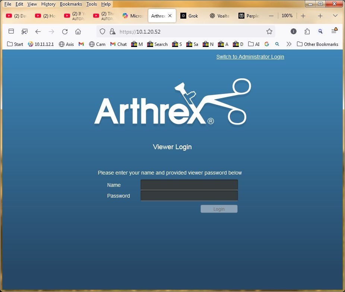Open the Bookmarks menu
345x292 pixels.
[x=71, y=4]
